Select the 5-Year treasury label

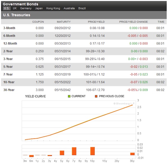(8, 67)
